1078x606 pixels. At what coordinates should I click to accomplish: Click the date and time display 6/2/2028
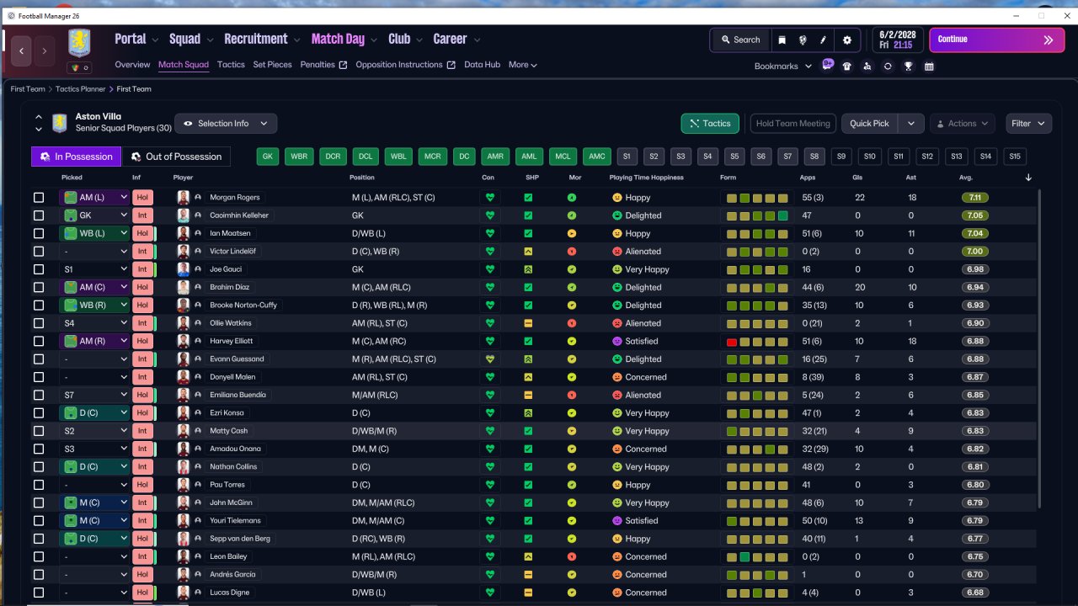[897, 40]
